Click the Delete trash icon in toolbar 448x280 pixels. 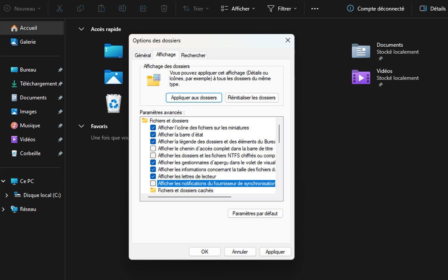(x=164, y=9)
